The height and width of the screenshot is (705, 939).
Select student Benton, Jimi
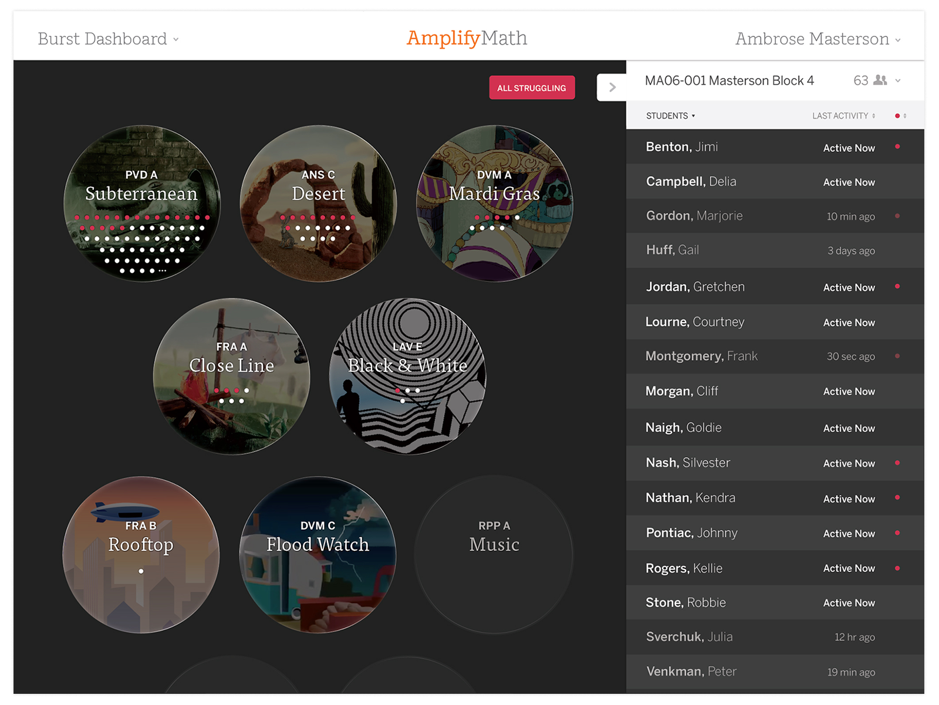775,147
